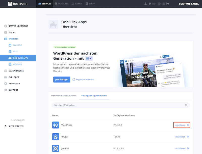Click the Sites S icon in submenu

click(10, 52)
